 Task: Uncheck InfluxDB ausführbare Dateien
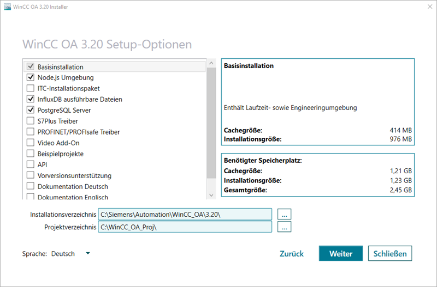pyautogui.click(x=31, y=99)
